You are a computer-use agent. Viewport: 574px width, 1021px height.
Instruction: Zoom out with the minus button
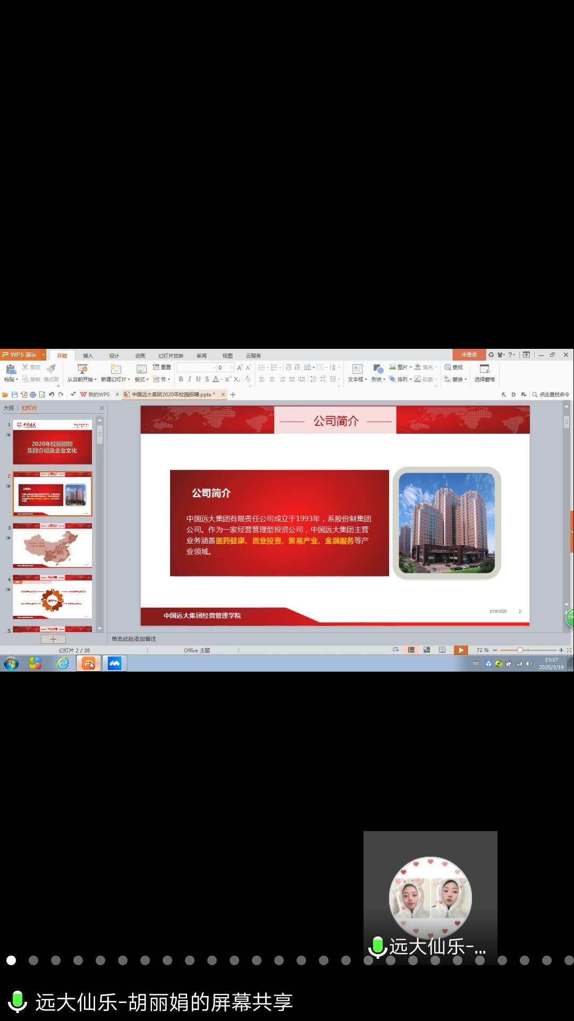click(495, 650)
